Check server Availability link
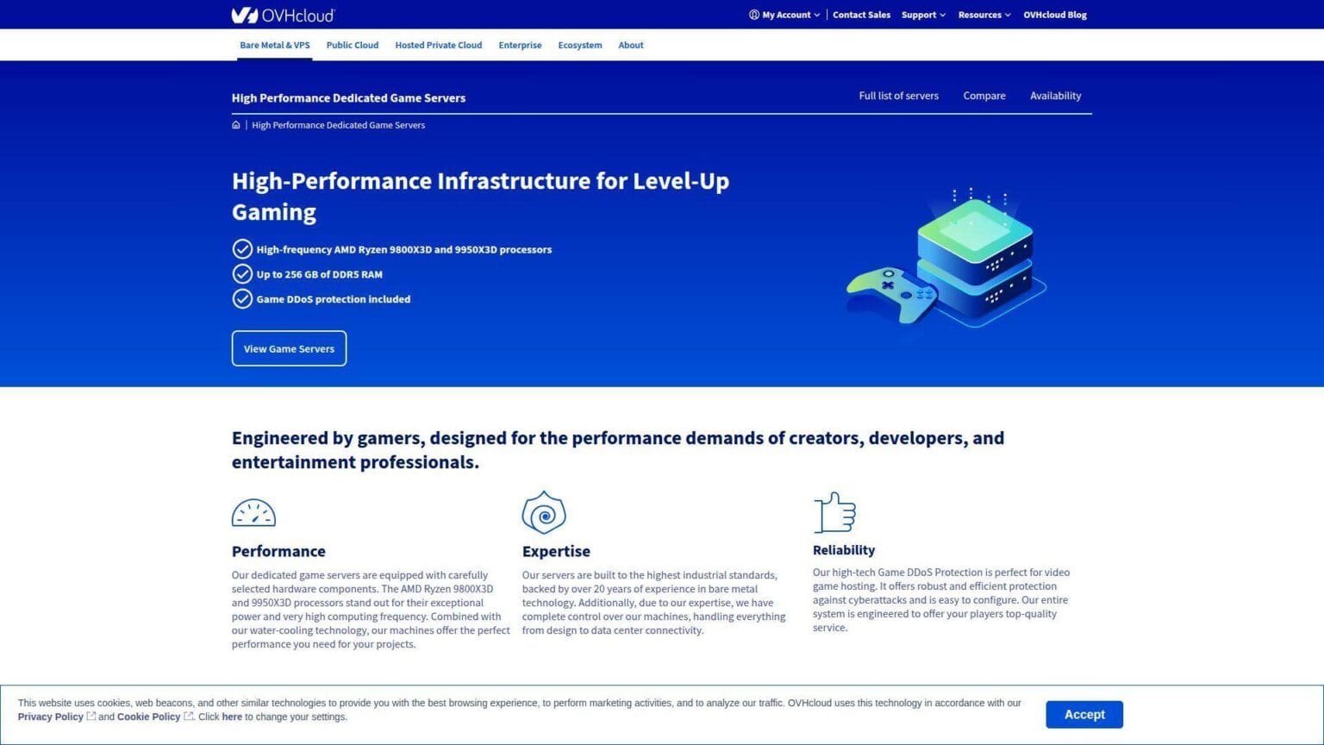1324x745 pixels. [1055, 96]
